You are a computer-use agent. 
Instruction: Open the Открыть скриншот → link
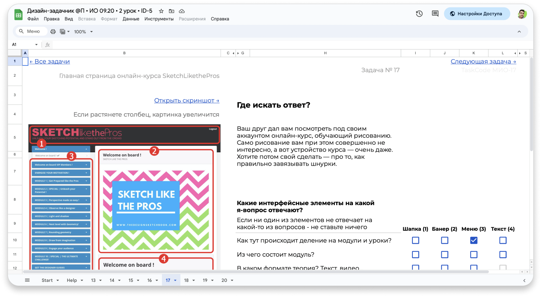click(187, 101)
